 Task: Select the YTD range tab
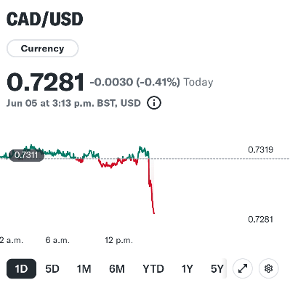153,268
